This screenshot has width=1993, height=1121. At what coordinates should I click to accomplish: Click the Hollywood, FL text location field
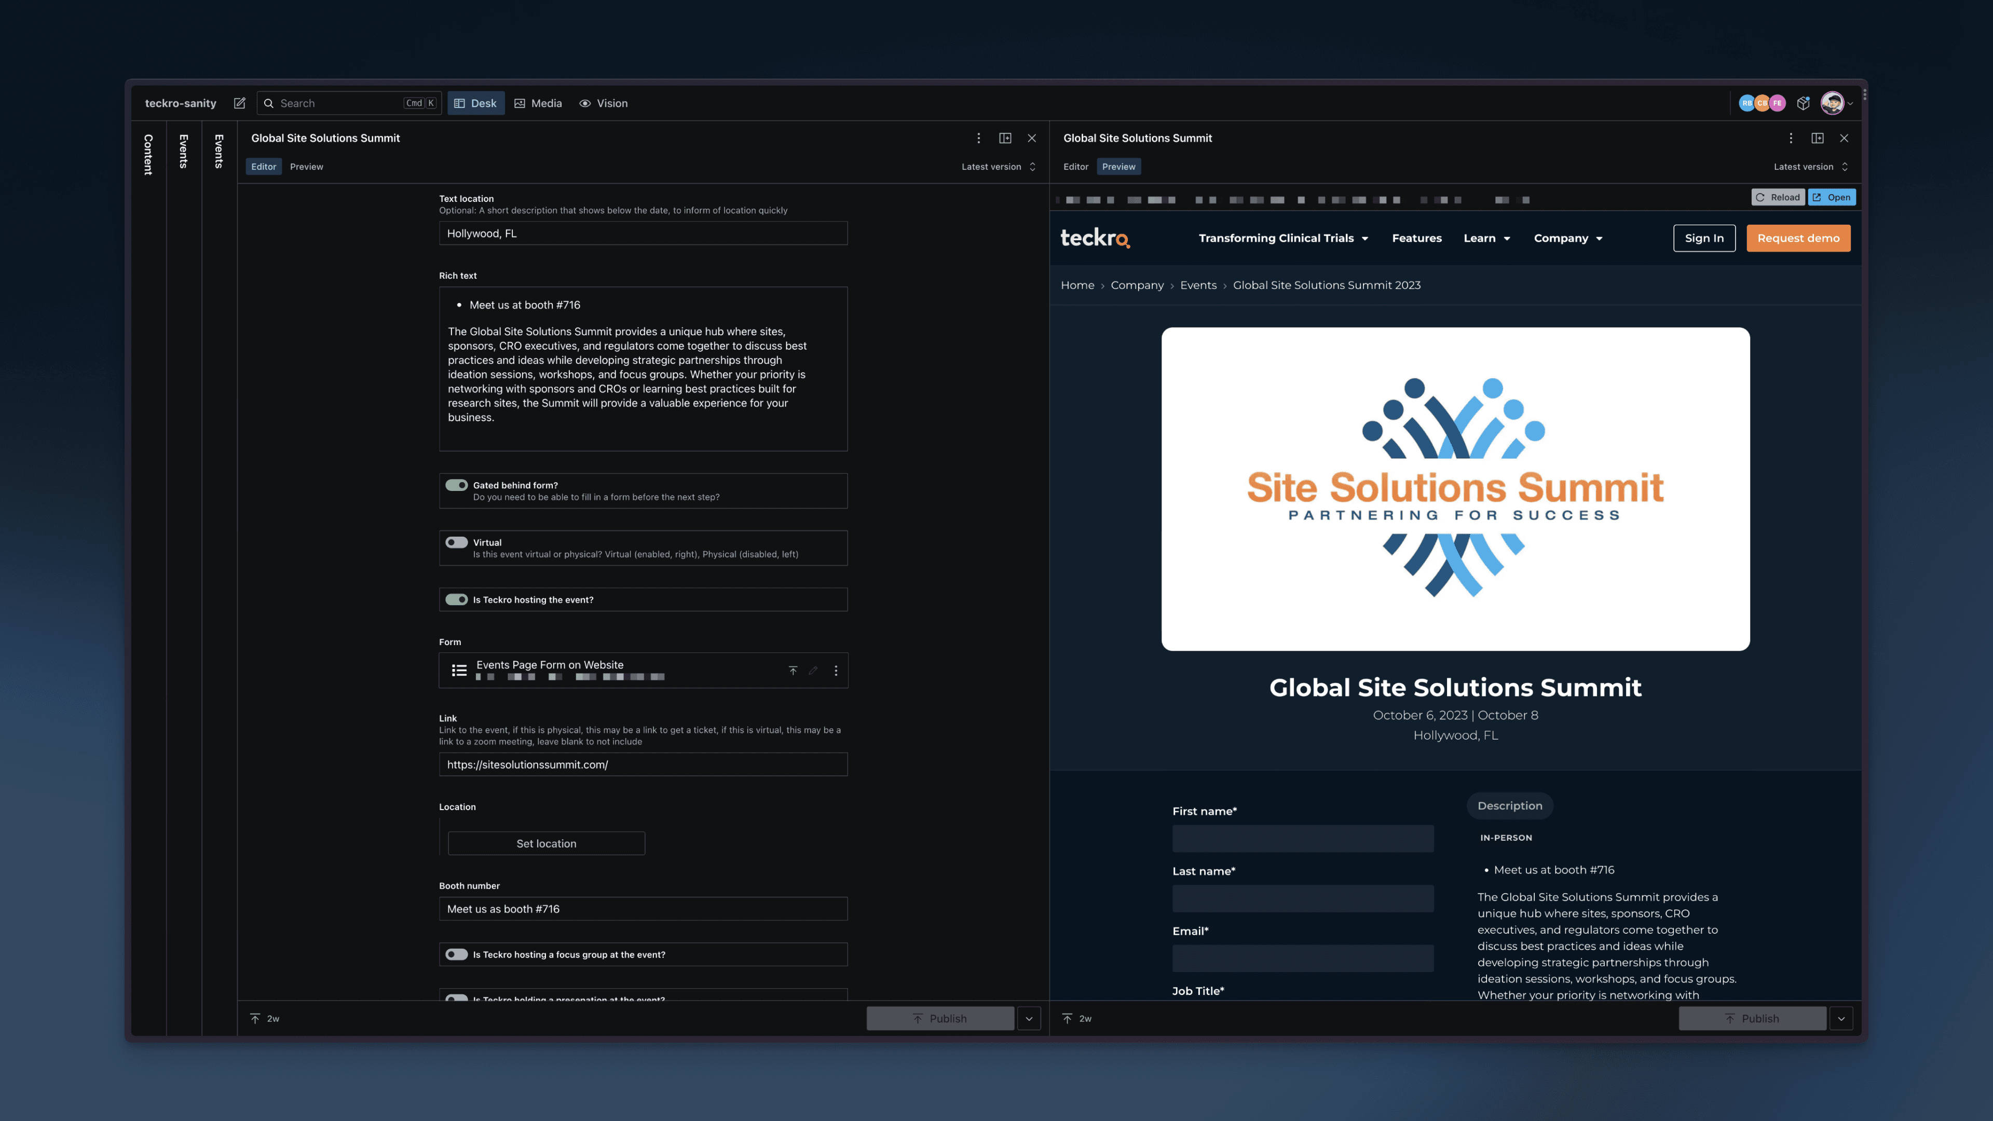[x=643, y=233]
